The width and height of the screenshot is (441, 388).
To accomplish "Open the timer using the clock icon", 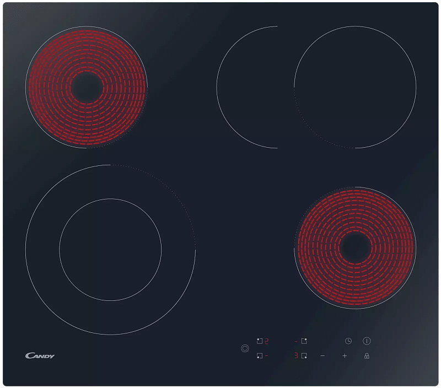I will 348,341.
